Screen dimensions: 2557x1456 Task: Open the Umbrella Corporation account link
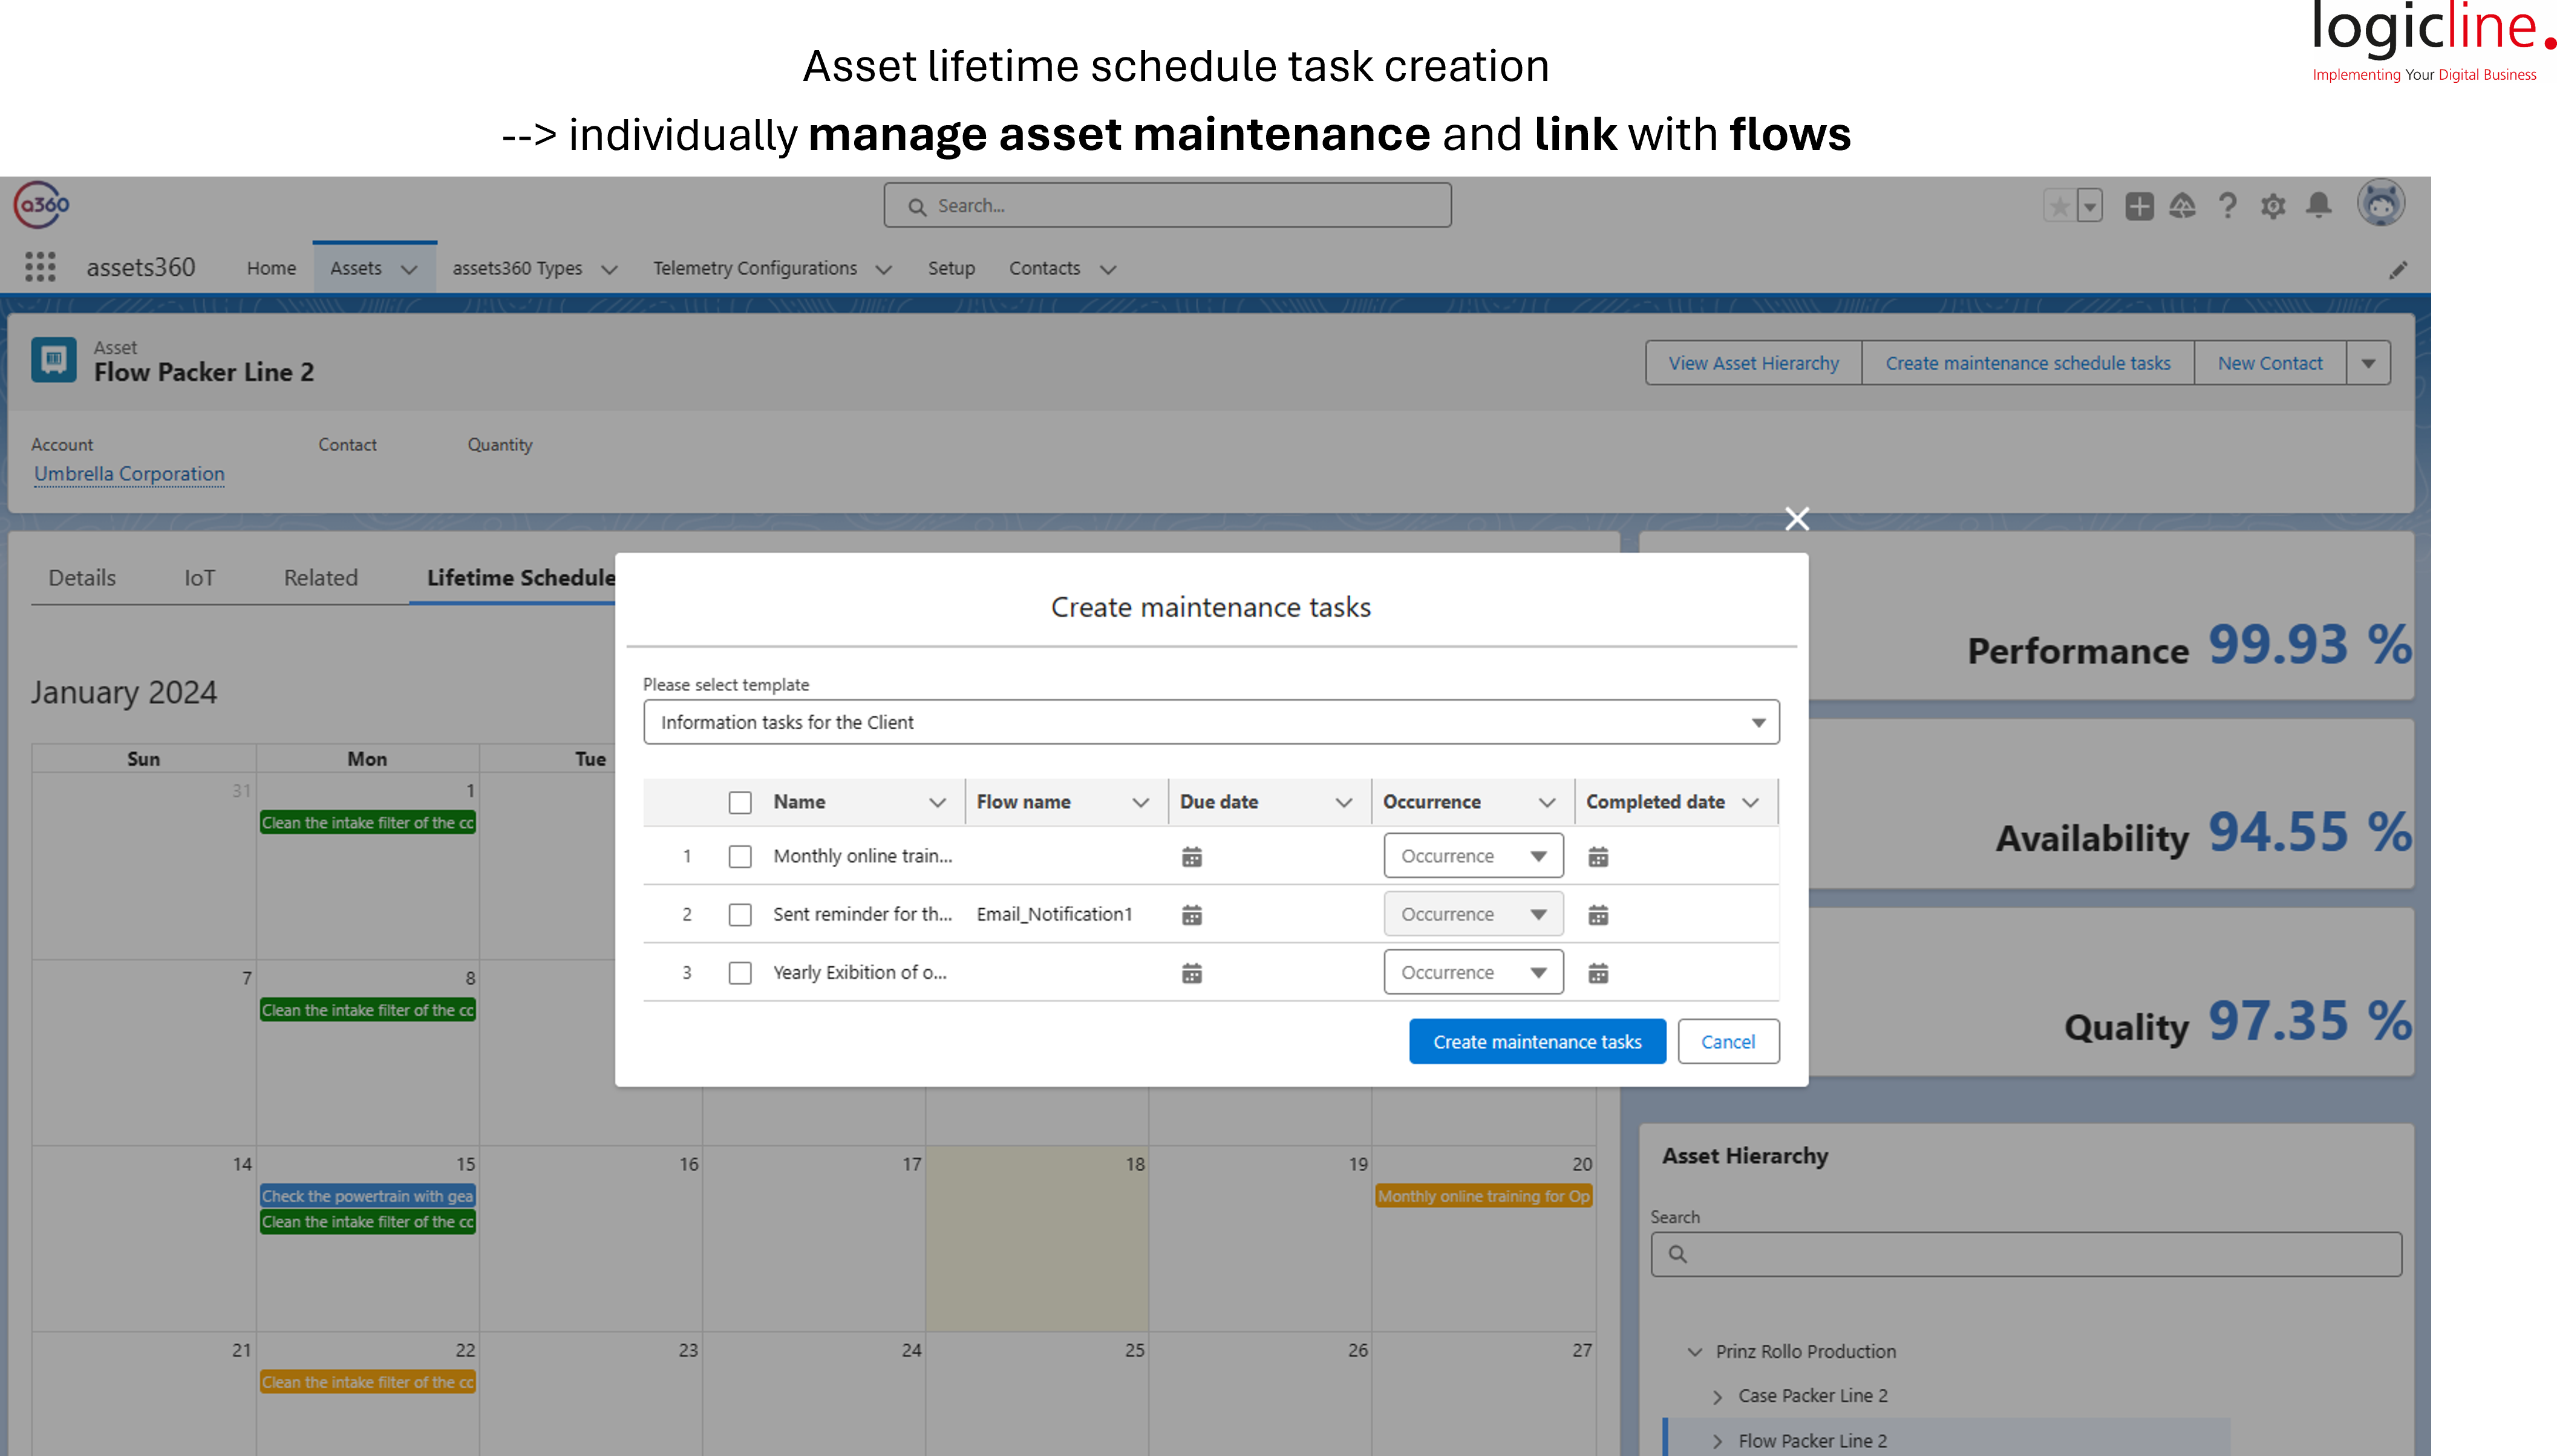129,474
